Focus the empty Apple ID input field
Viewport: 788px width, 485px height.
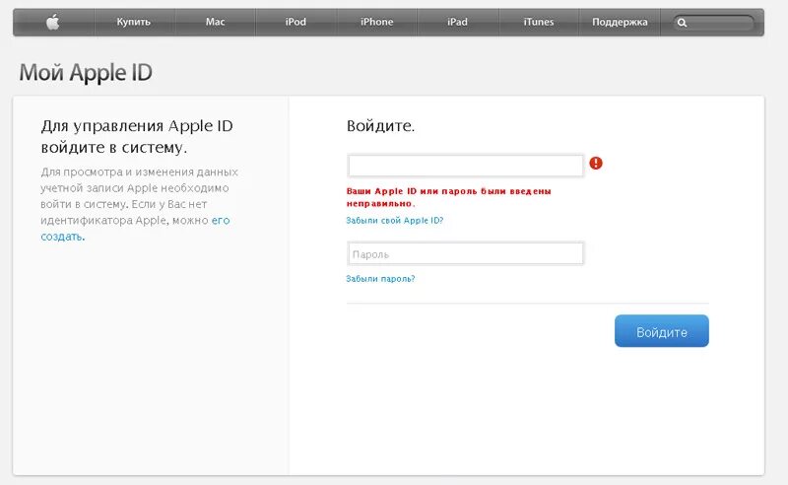click(x=465, y=166)
